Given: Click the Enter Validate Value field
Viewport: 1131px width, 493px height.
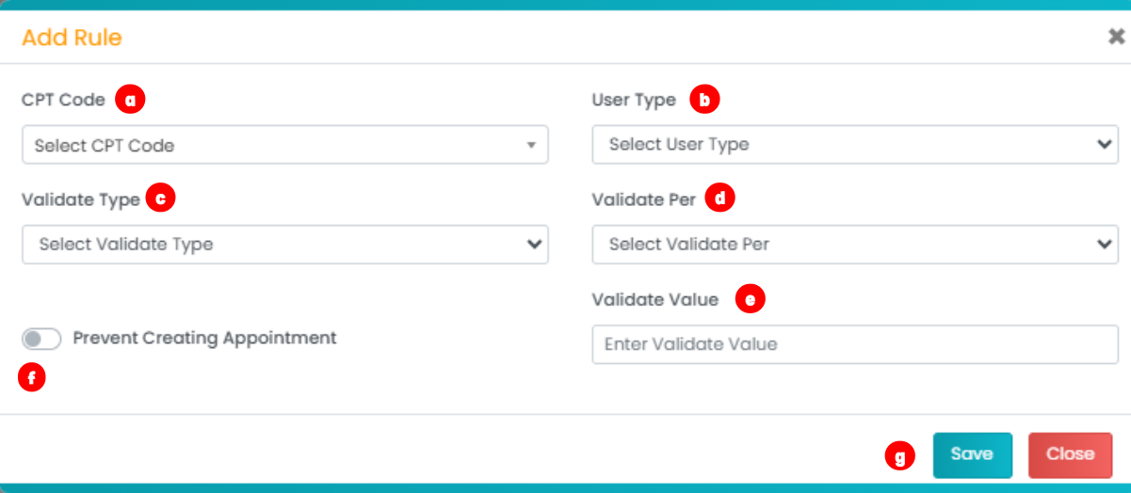Looking at the screenshot, I should (854, 344).
